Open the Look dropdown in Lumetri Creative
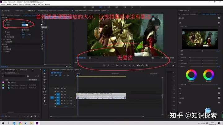223x125 pixels. point(202,27)
